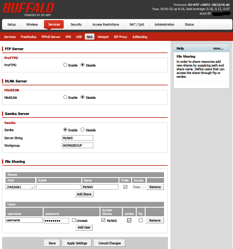233x249 pixels.
Task: Enable the ProFTPD server radio button
Action: click(x=65, y=65)
